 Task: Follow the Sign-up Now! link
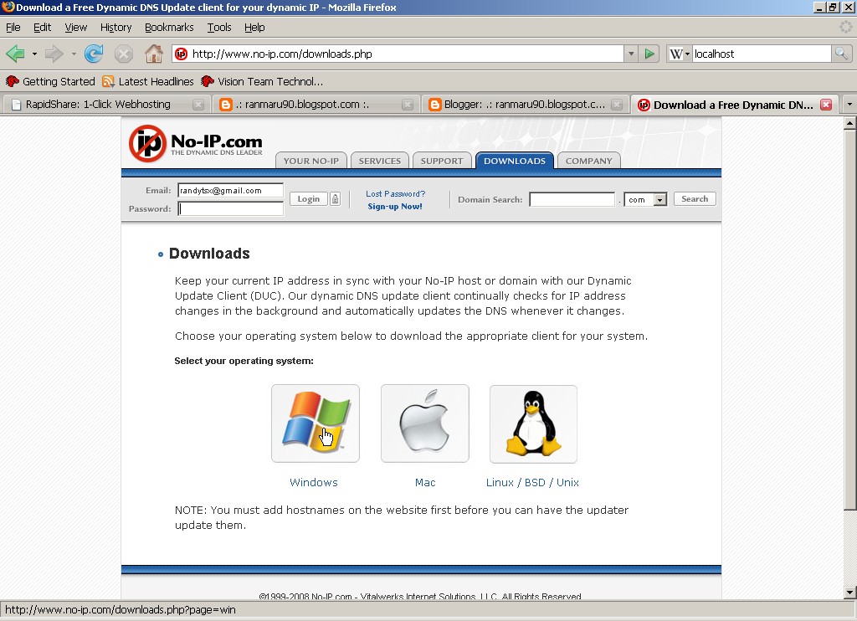click(395, 207)
